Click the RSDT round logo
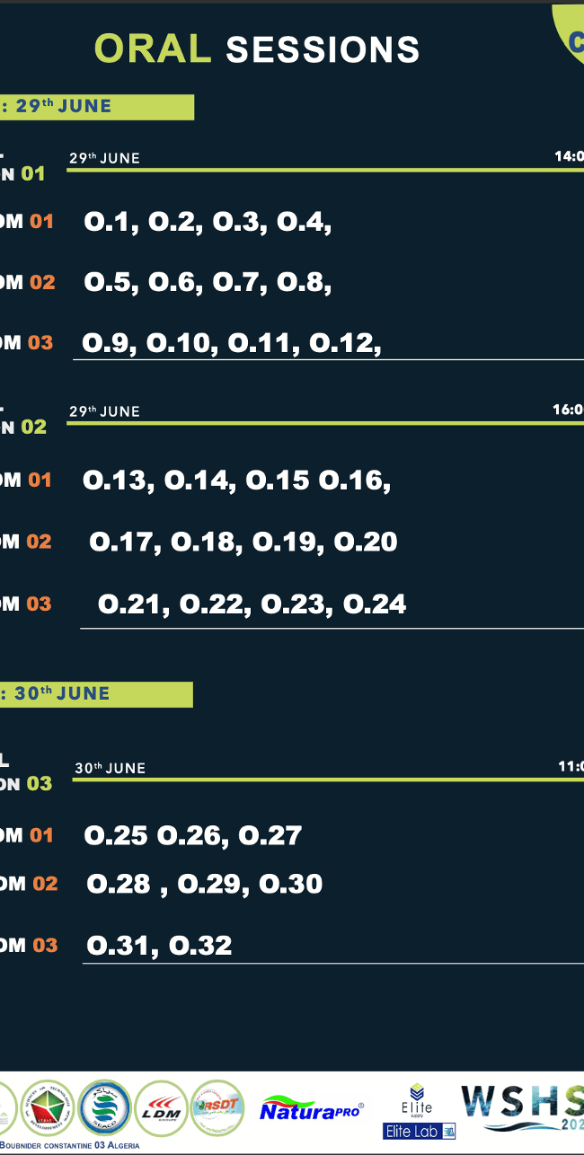 pyautogui.click(x=217, y=1108)
